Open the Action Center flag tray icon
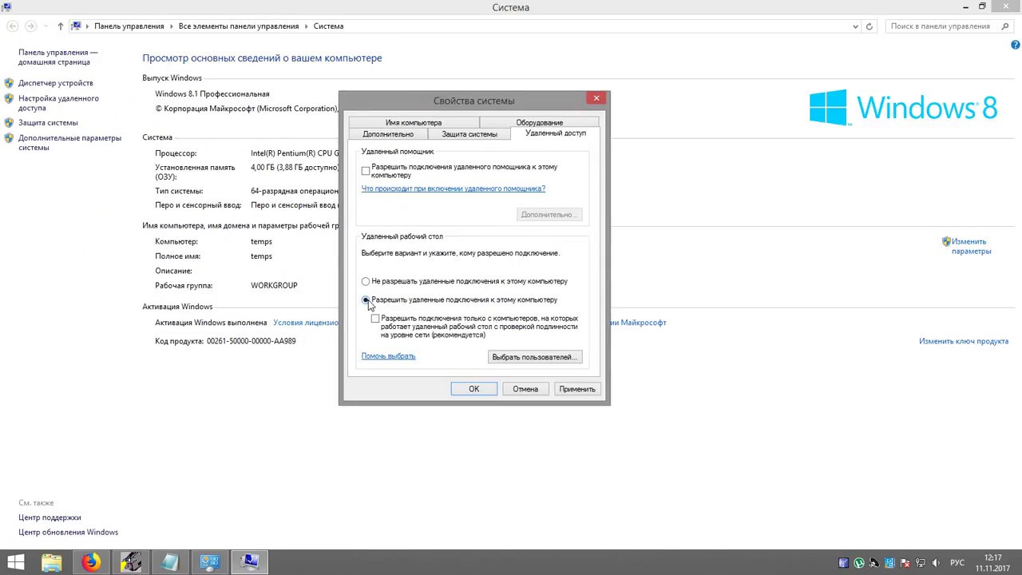This screenshot has height=575, width=1022. (905, 563)
